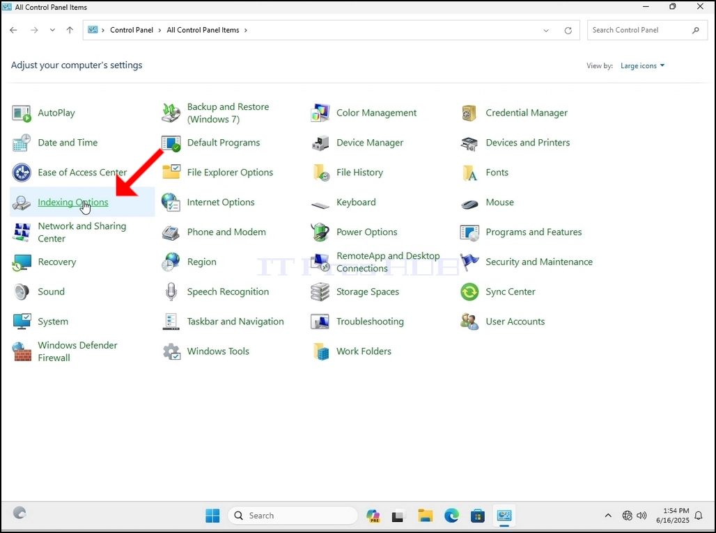
Task: Click the Mouse icon
Action: [469, 203]
